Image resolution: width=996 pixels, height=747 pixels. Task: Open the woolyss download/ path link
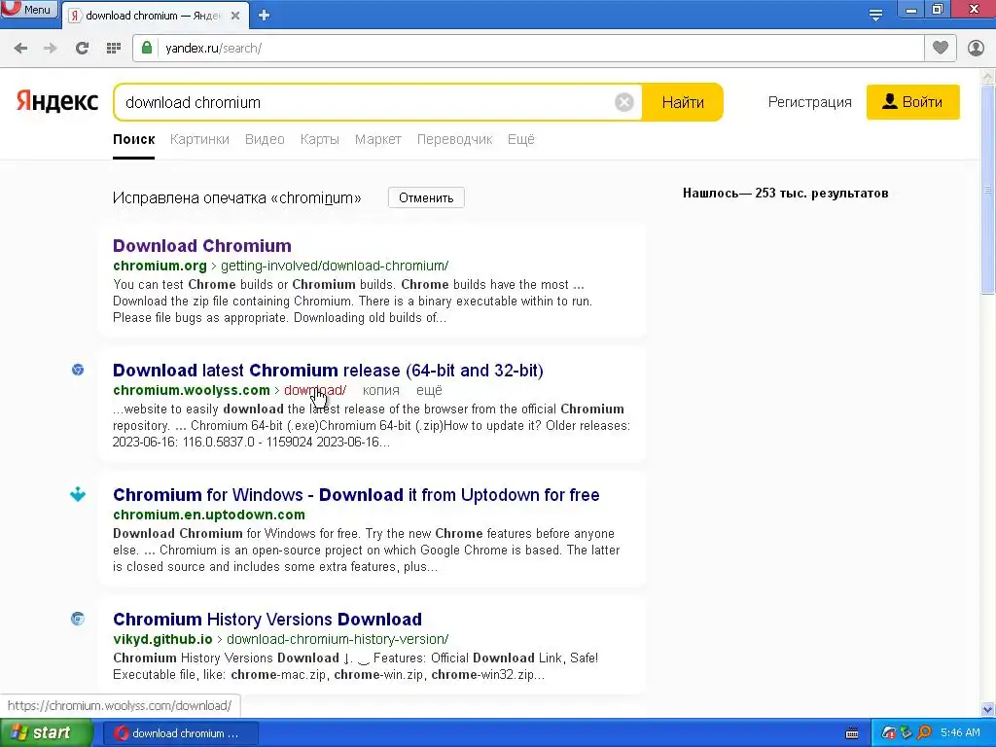click(315, 390)
